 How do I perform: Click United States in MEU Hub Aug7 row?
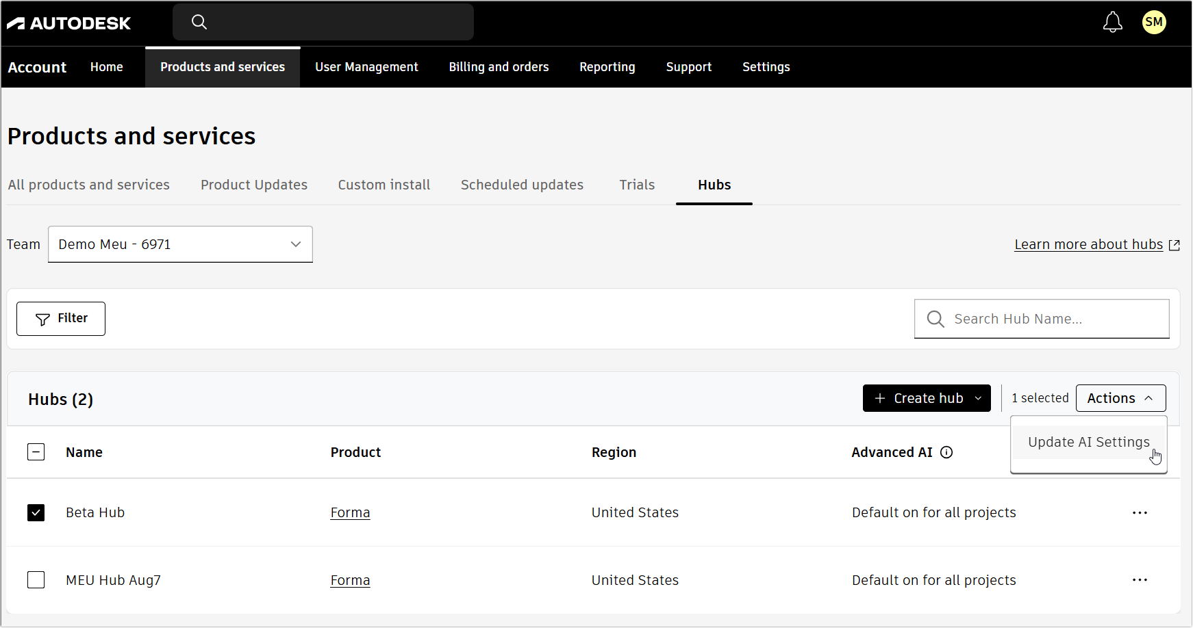[635, 580]
